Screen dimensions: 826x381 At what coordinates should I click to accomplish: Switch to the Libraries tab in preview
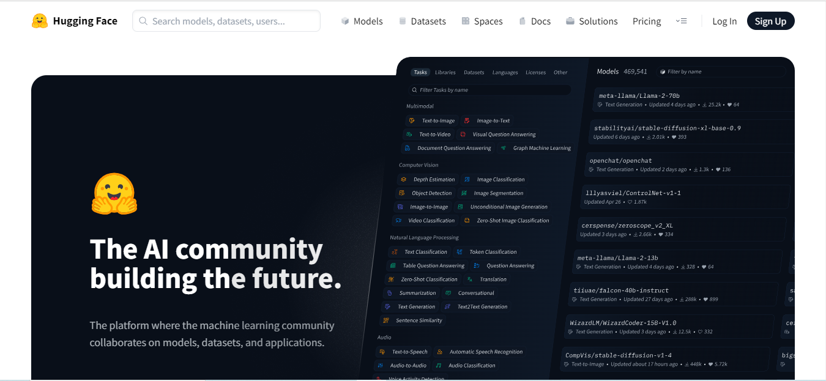click(445, 72)
